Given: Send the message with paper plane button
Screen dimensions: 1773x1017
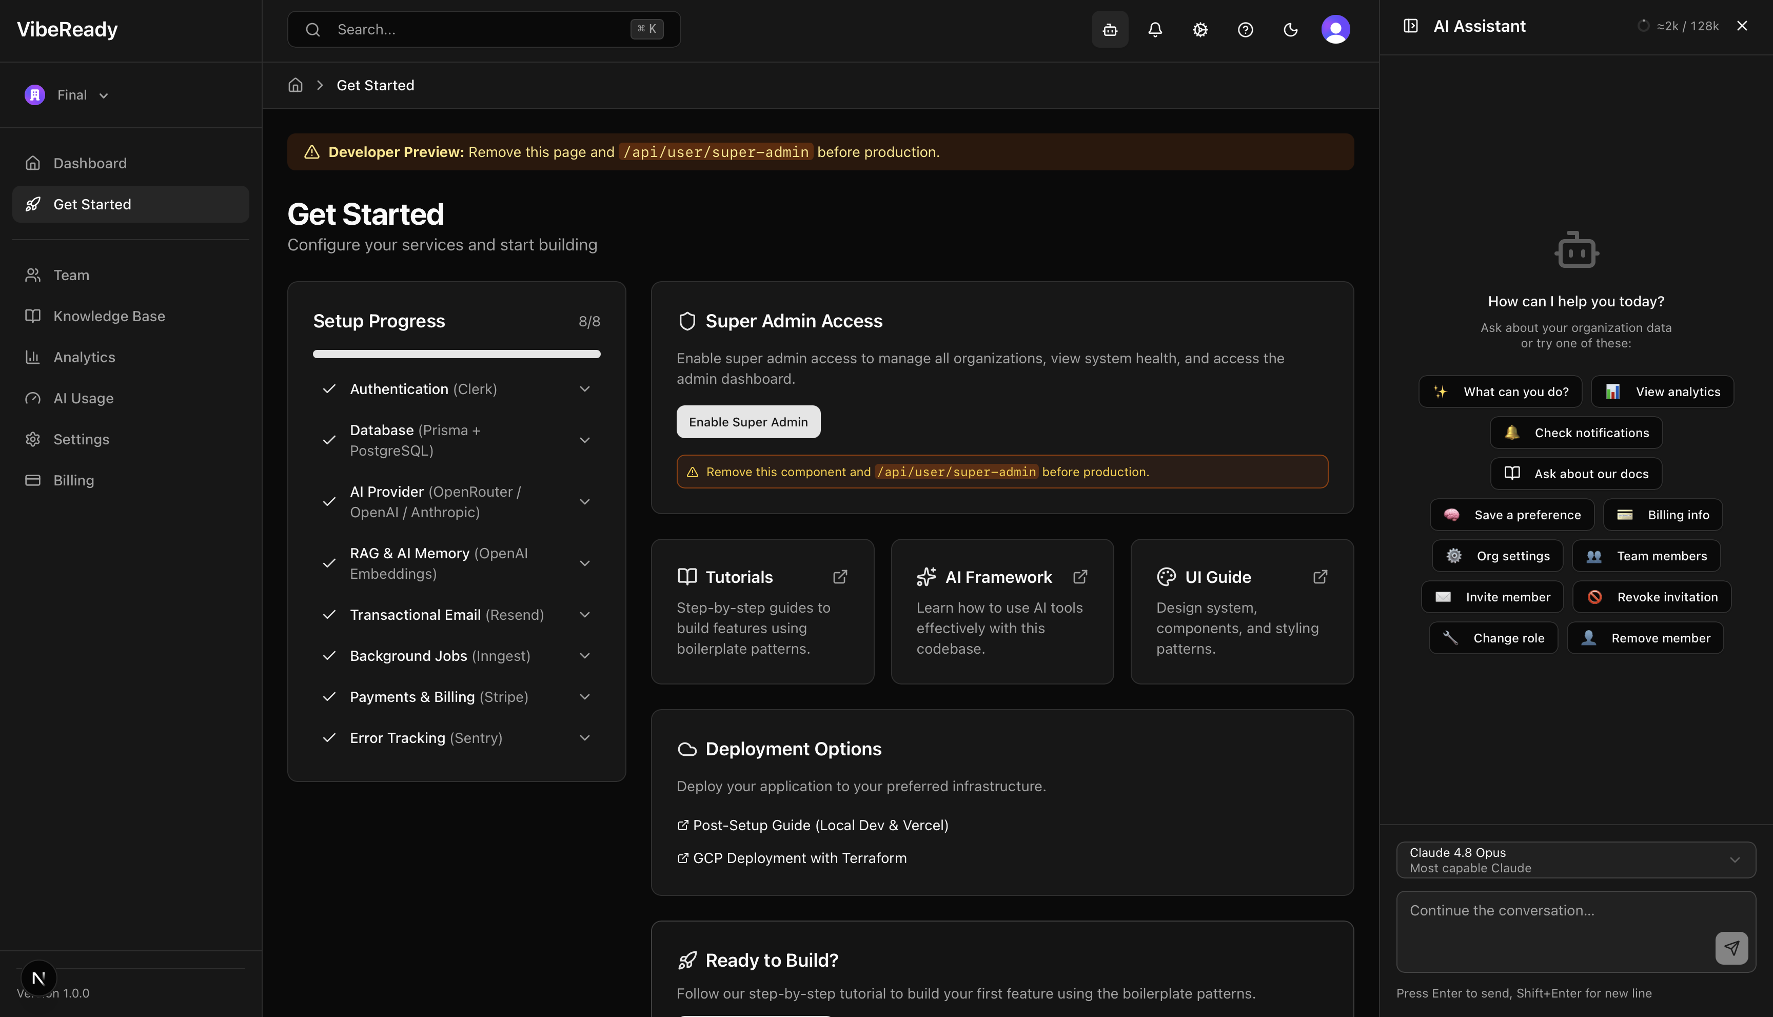Looking at the screenshot, I should point(1731,948).
